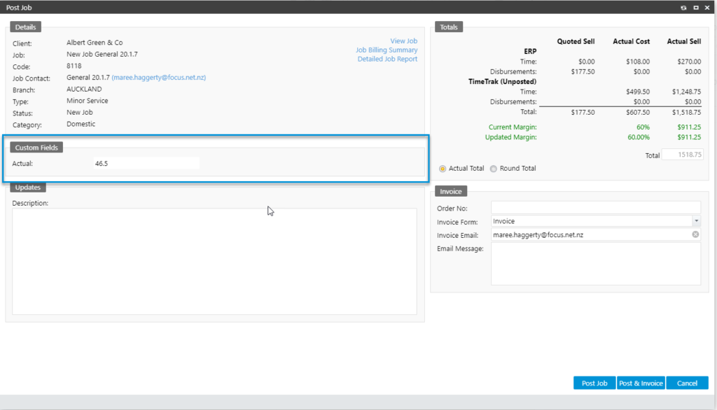Maximize the Post Job window
This screenshot has height=410, width=717.
pos(696,8)
